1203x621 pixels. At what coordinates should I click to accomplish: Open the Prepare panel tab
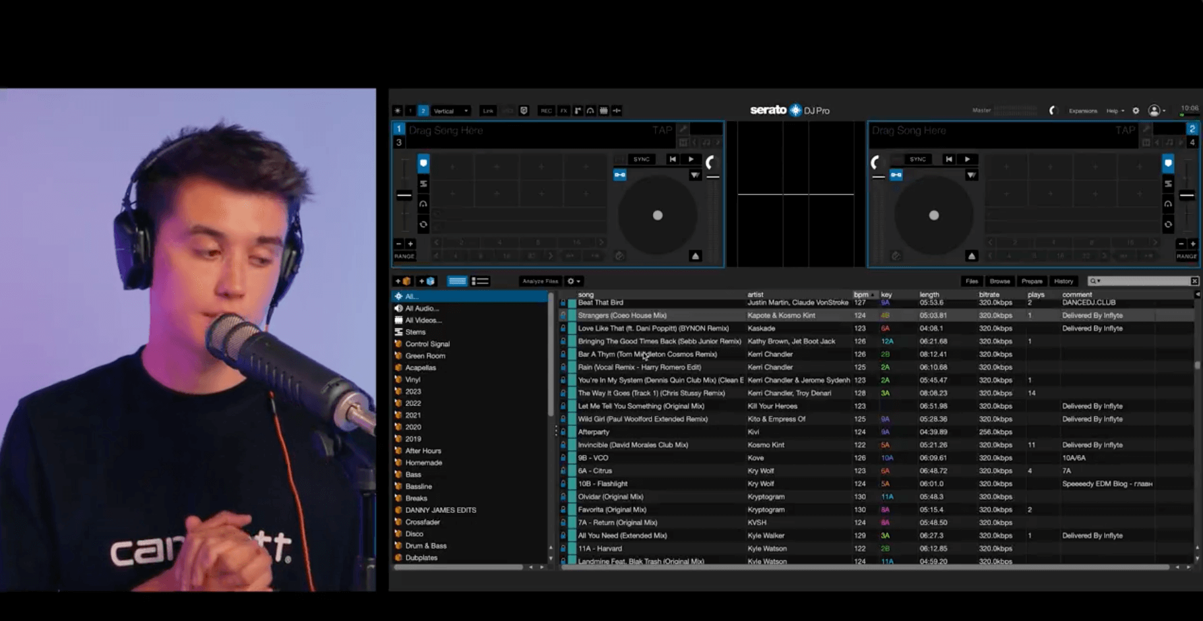pos(1032,281)
